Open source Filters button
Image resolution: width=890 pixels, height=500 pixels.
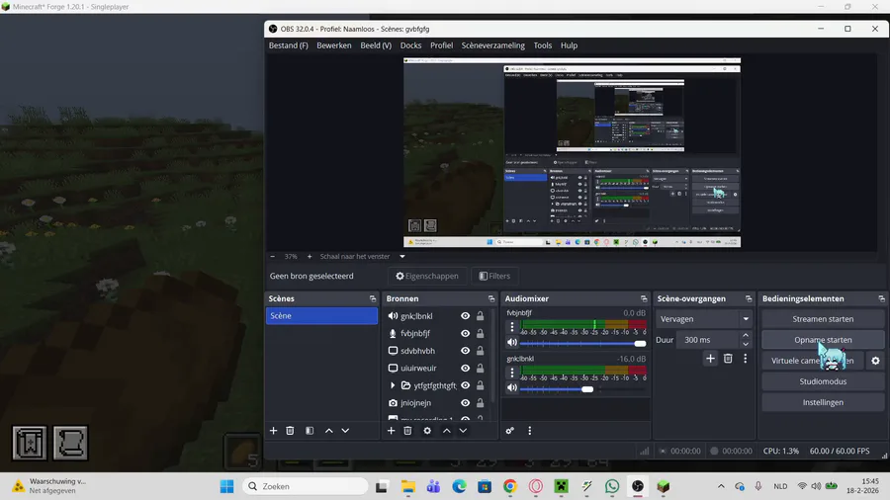(494, 276)
